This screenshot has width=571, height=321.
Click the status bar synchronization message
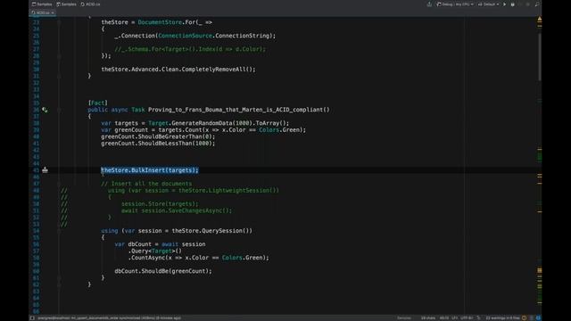click(x=109, y=318)
